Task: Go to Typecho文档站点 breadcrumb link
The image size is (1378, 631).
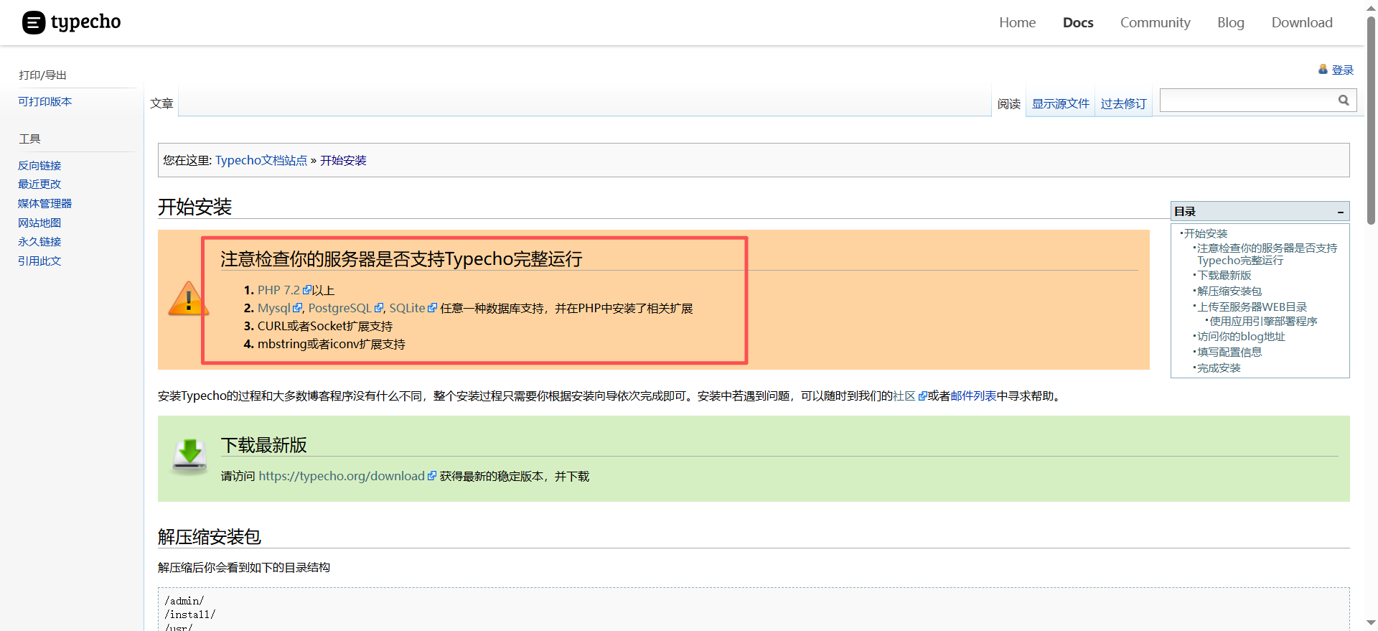Action: 261,161
